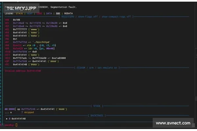Click the backtrace frame arrow marker

[x=7, y=119]
